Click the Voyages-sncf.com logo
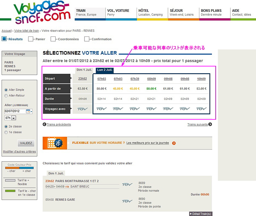Viewport: 256px width, 216px height. 42,12
